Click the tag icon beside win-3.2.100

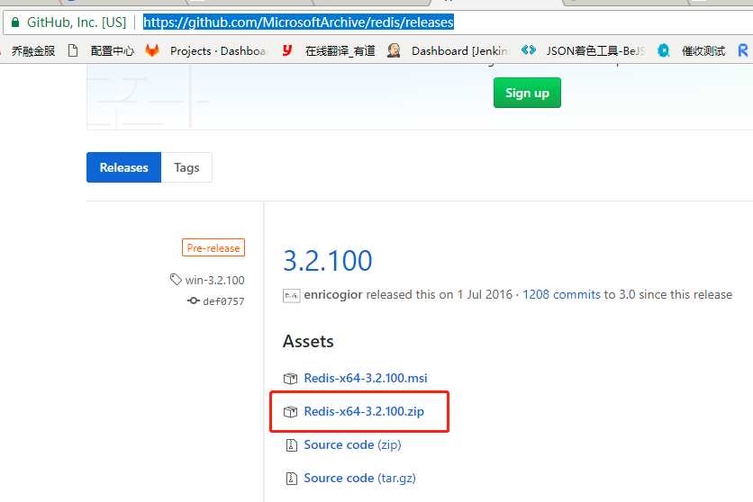coord(176,279)
